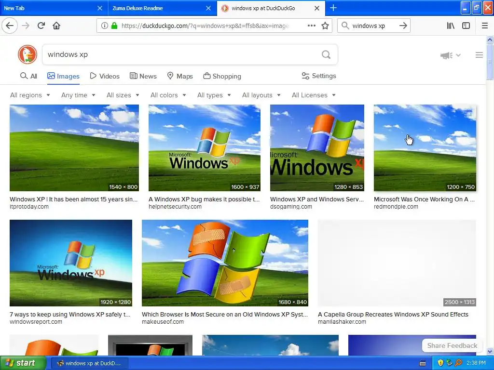The width and height of the screenshot is (494, 370).
Task: Open the 1920 × 1280 Windows XP thumbnail
Action: point(71,263)
